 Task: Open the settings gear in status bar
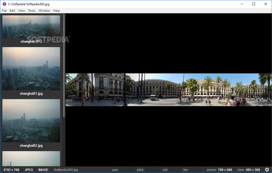coord(267,170)
